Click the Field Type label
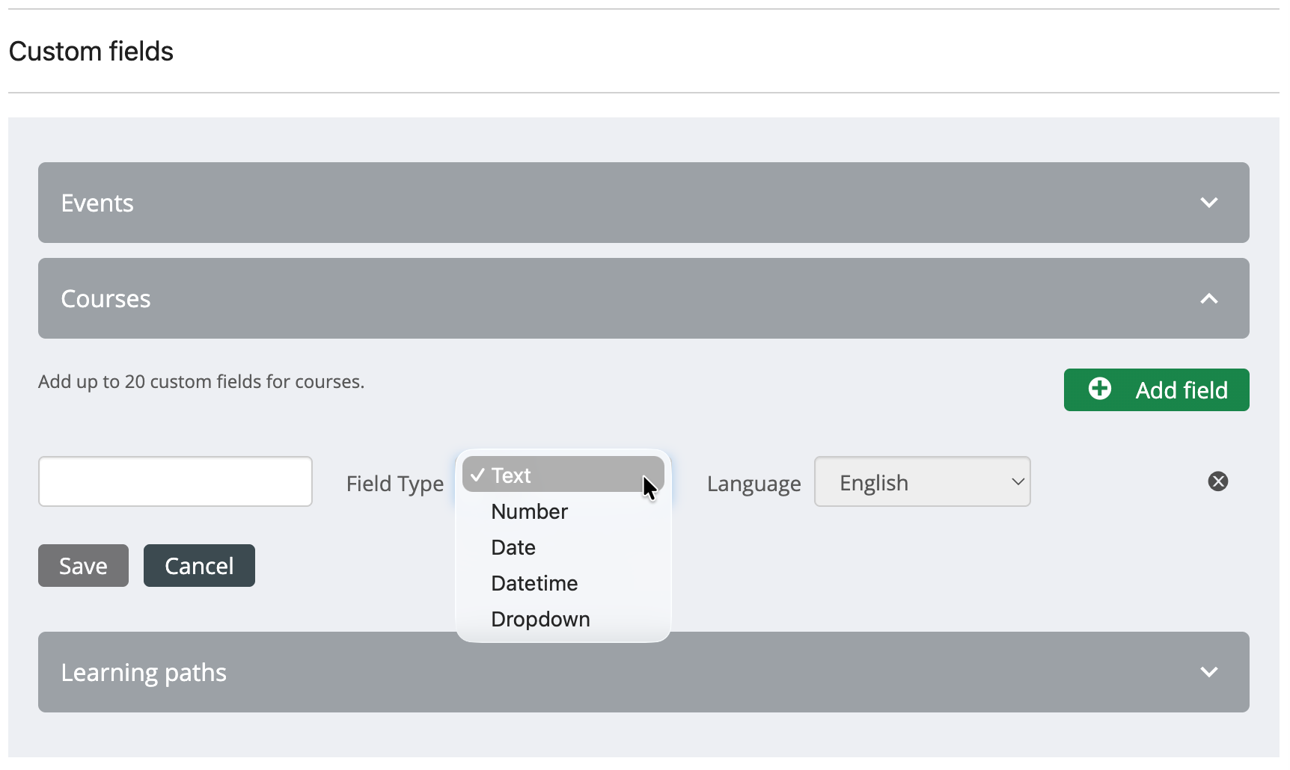The height and width of the screenshot is (770, 1290). click(x=395, y=484)
